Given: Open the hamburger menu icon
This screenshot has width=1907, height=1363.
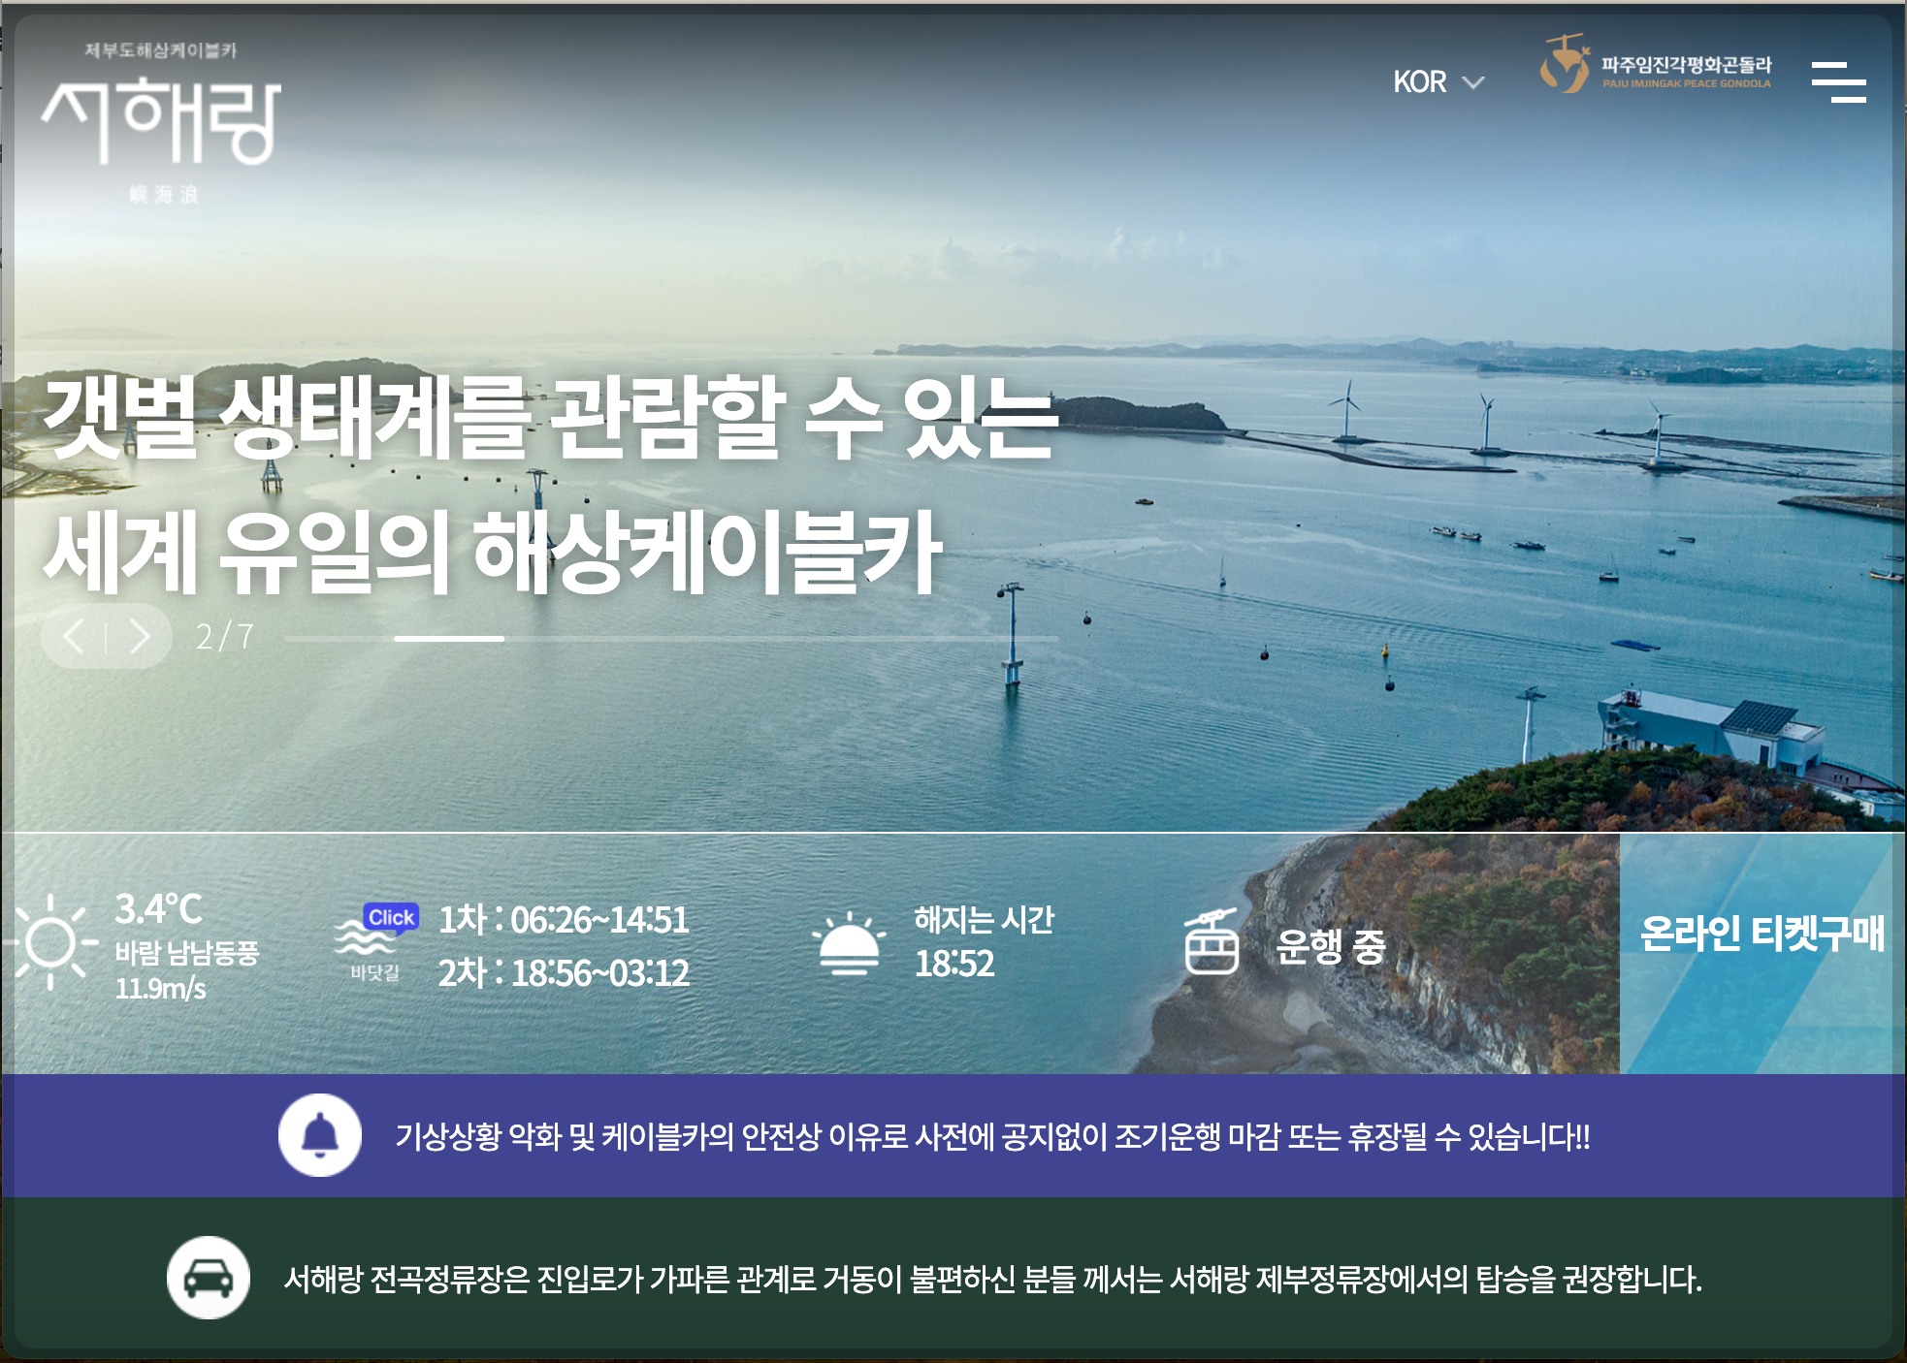Looking at the screenshot, I should [x=1838, y=81].
